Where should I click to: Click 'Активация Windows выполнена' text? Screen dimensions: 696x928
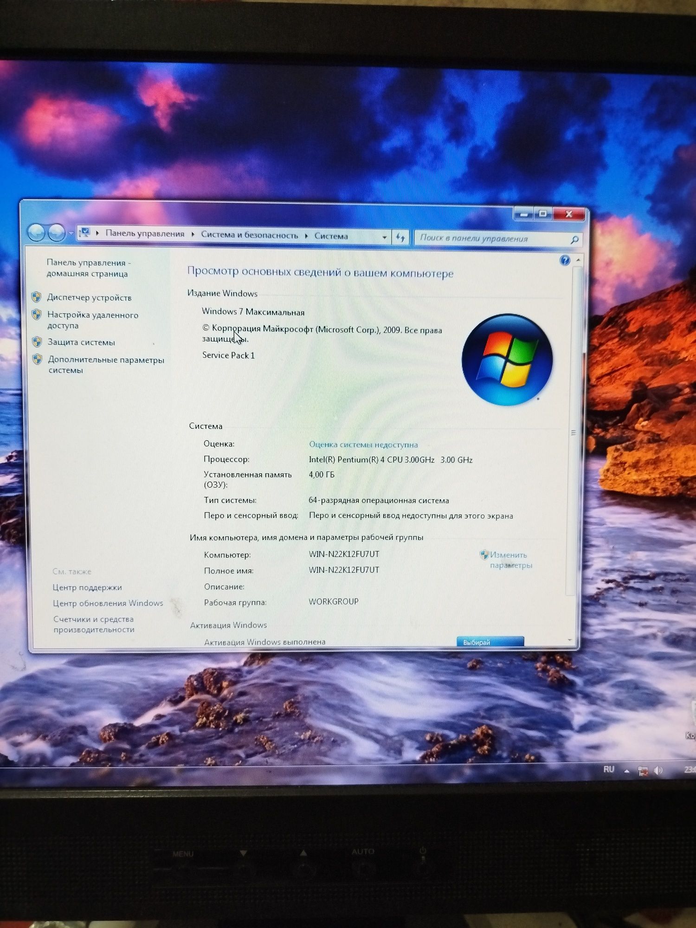point(265,642)
